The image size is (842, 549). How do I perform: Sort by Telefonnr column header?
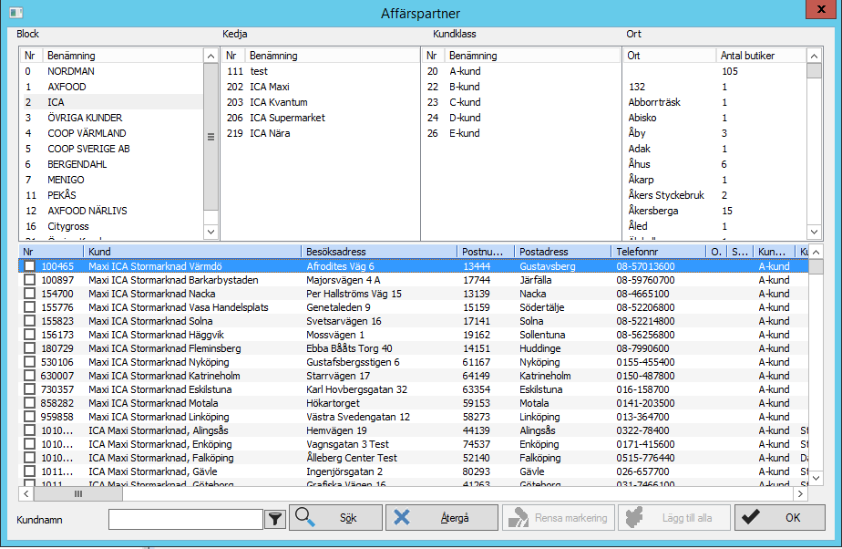[658, 252]
